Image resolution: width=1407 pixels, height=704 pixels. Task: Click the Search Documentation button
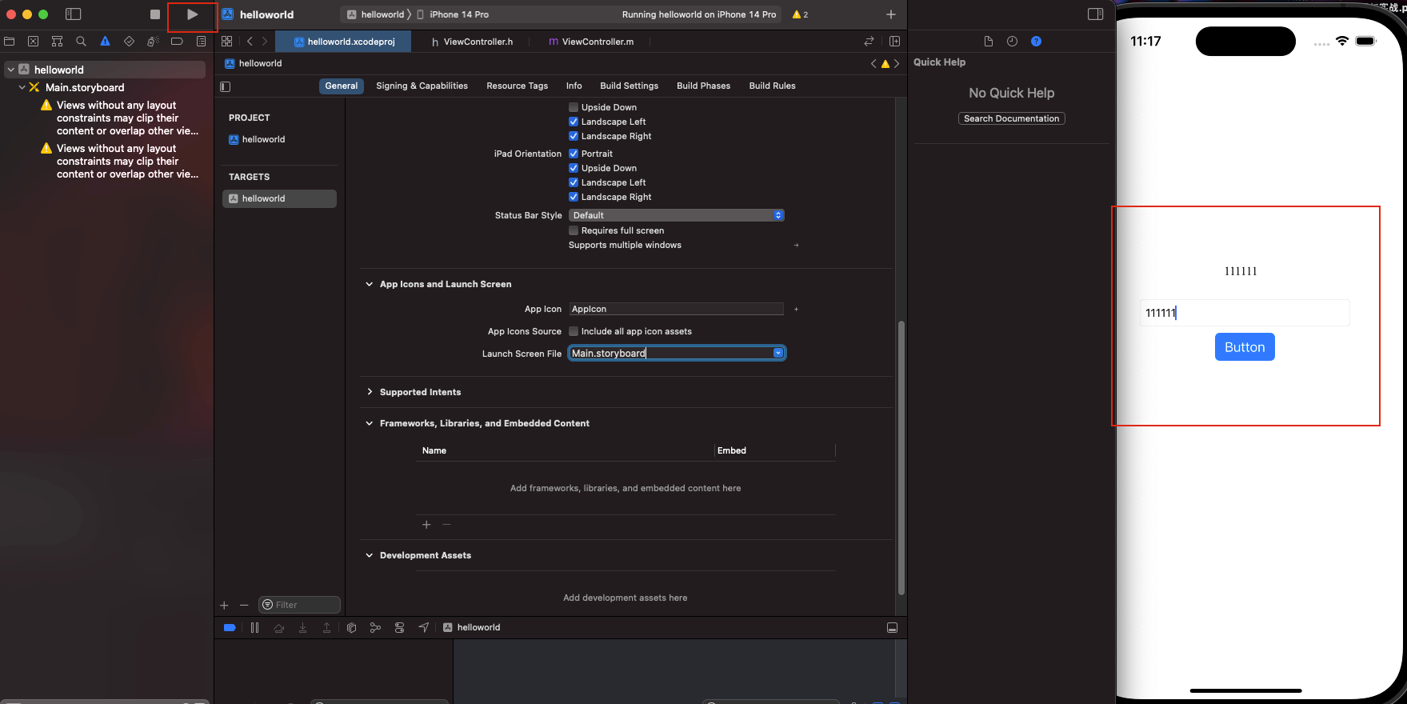point(1011,118)
